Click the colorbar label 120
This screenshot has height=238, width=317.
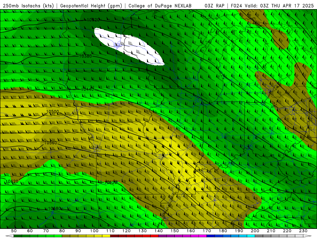(126, 231)
